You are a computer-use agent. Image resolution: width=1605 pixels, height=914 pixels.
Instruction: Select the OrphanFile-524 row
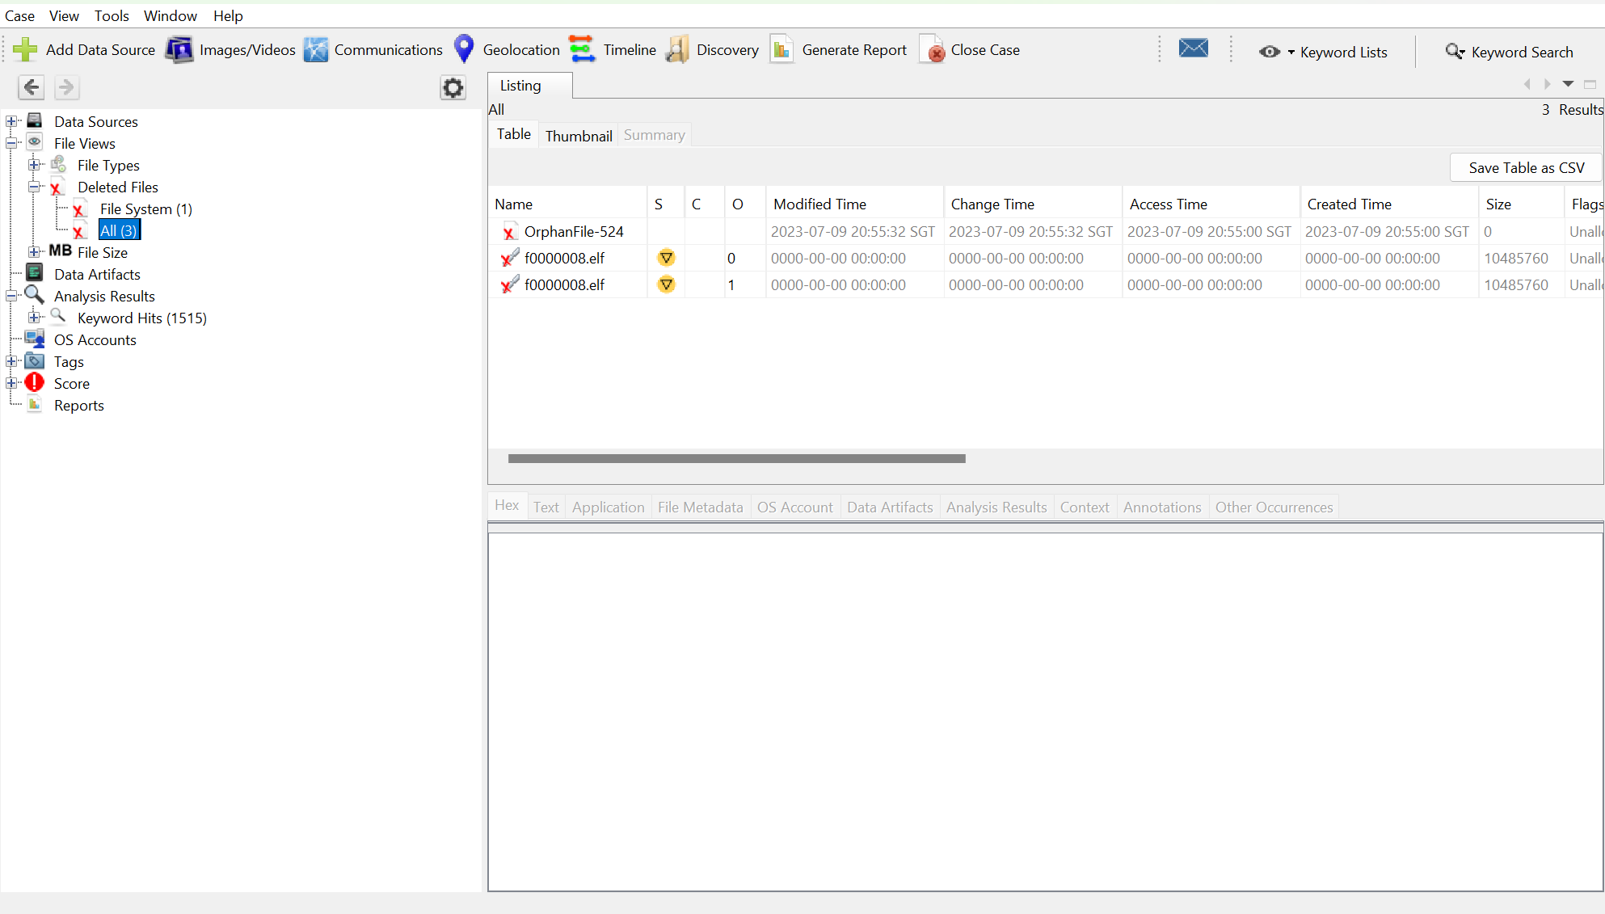point(574,231)
